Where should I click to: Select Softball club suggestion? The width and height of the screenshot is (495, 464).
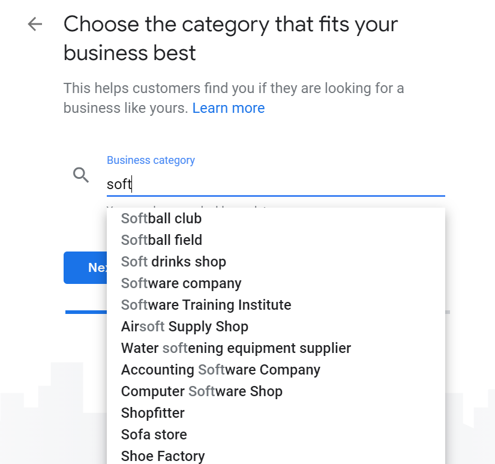point(276,218)
